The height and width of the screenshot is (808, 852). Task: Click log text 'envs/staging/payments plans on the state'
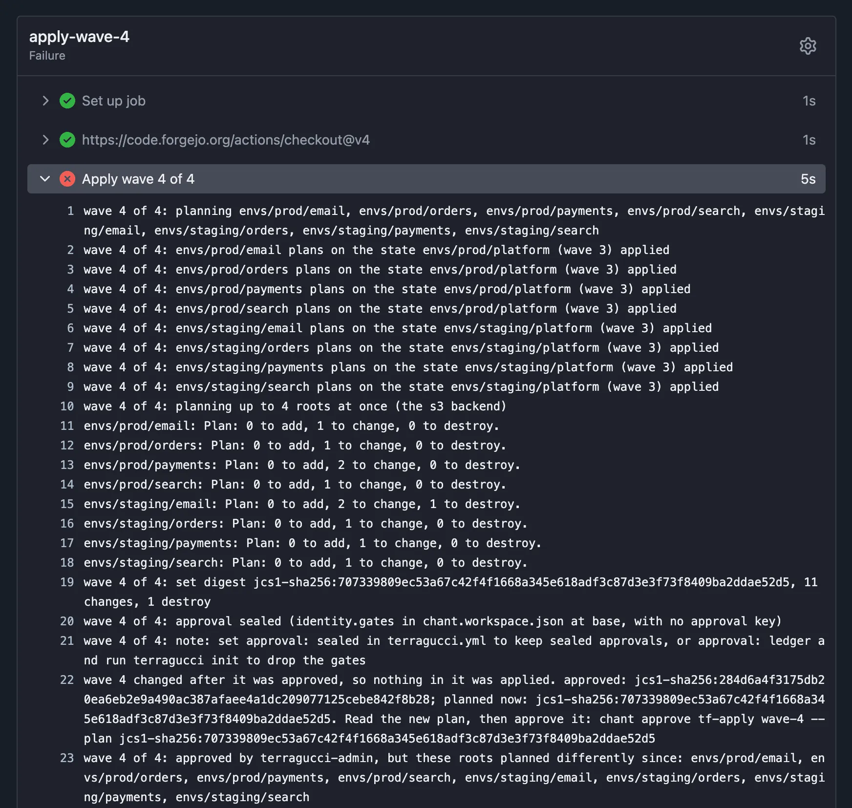point(317,367)
